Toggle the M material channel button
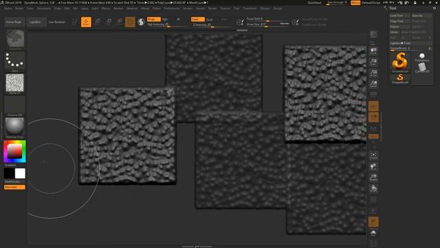Screen dimensions: 440x248 pyautogui.click(x=178, y=19)
